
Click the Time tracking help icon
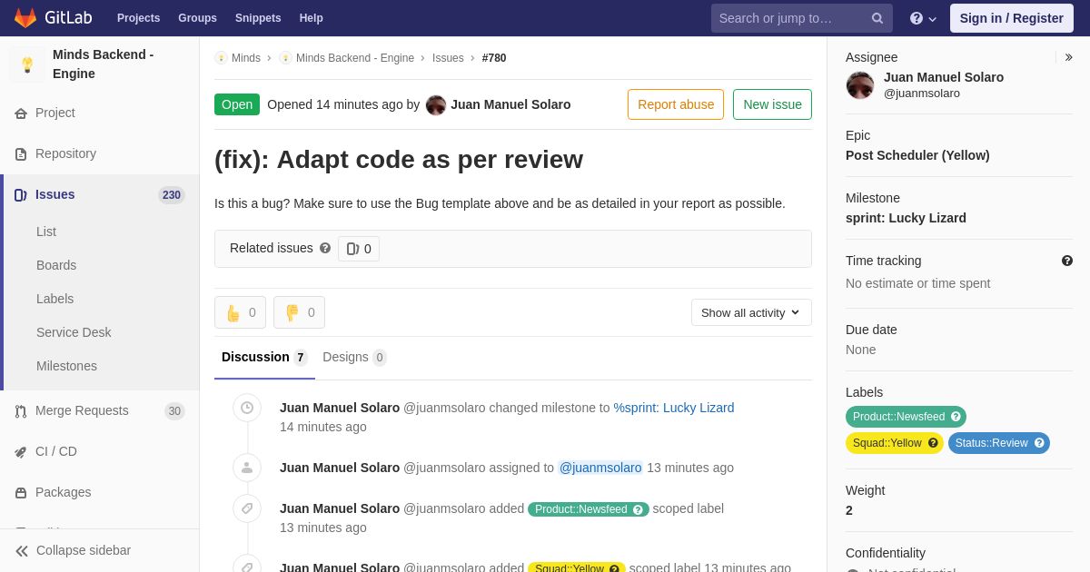point(1067,261)
